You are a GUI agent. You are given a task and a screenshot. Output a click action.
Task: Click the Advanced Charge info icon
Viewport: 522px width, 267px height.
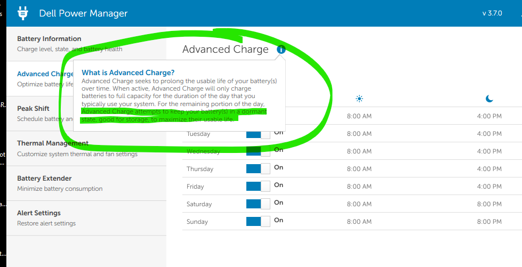click(x=281, y=49)
